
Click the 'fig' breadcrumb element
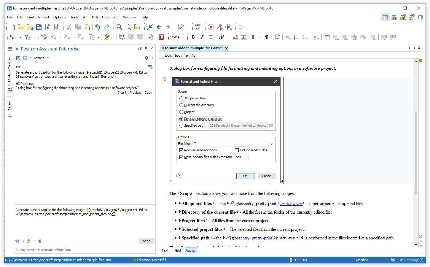point(193,55)
